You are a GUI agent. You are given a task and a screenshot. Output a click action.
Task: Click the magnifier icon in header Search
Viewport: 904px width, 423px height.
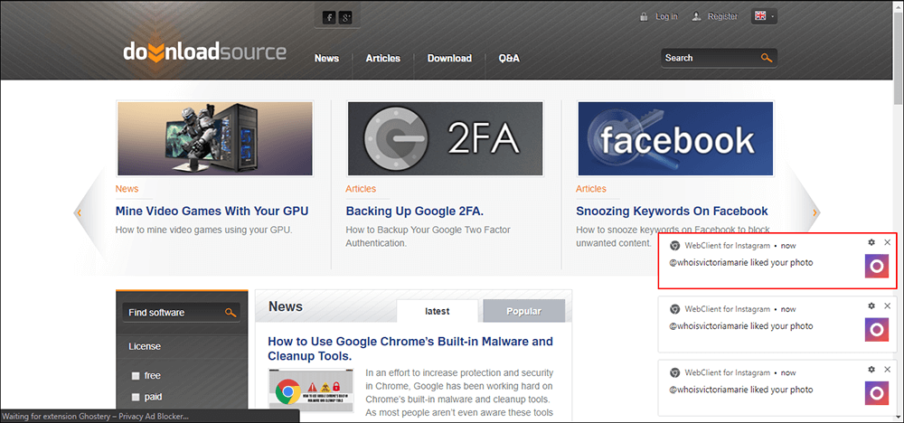click(x=767, y=58)
